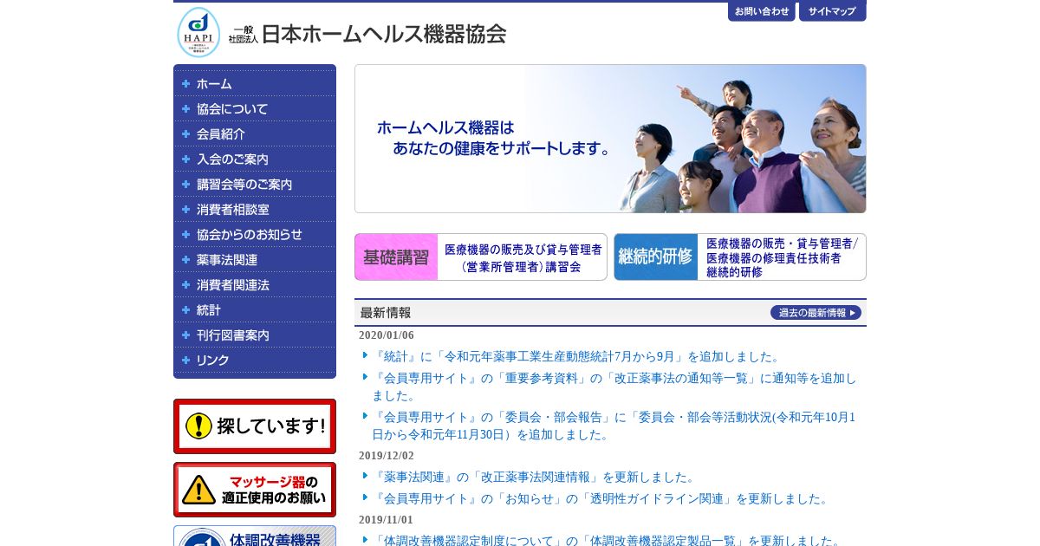Click 最新情報 section heading
Viewport: 1040px width, 546px height.
pos(386,313)
